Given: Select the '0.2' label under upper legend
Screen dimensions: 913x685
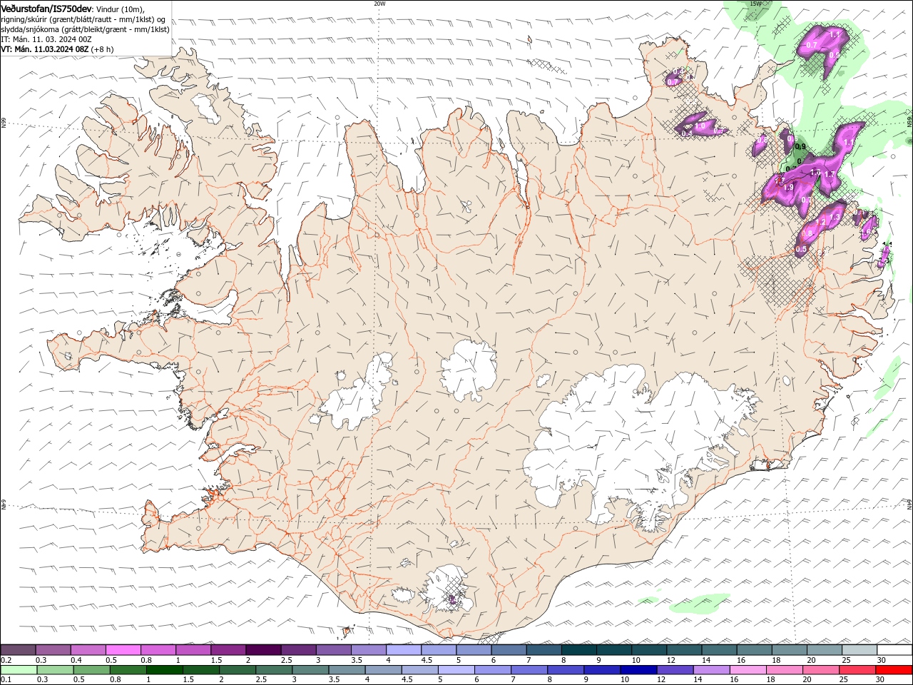Looking at the screenshot, I should click(x=6, y=660).
